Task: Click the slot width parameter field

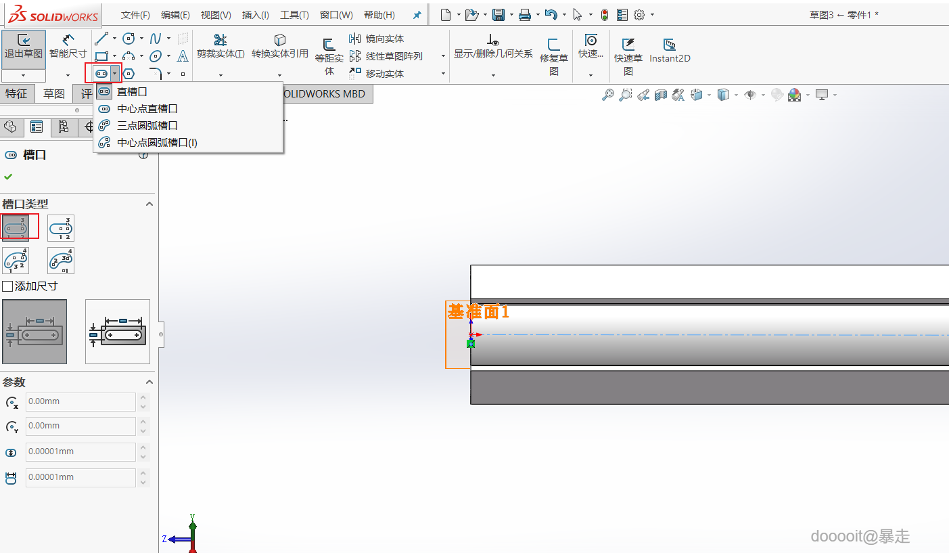Action: (80, 451)
